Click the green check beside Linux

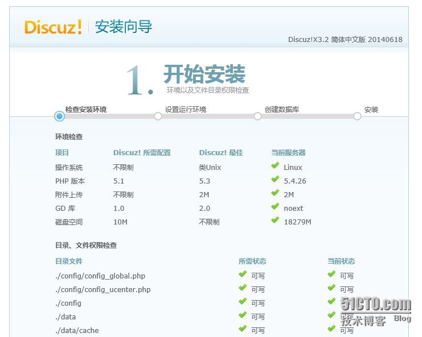pyautogui.click(x=275, y=166)
